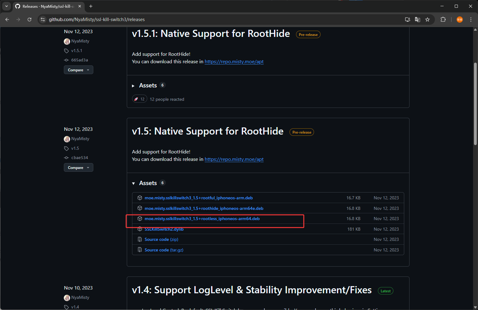Image resolution: width=478 pixels, height=310 pixels.
Task: Download SSLKillSwitch2.dylib asset
Action: (164, 229)
